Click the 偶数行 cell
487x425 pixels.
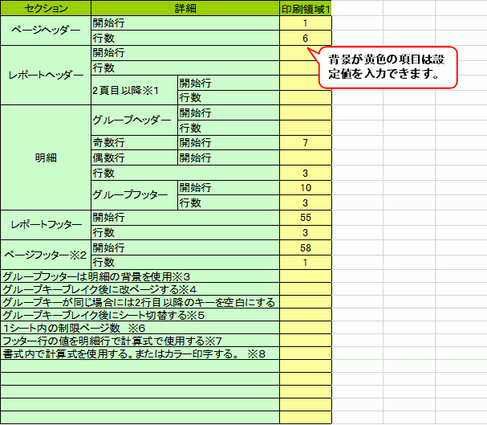coord(134,157)
